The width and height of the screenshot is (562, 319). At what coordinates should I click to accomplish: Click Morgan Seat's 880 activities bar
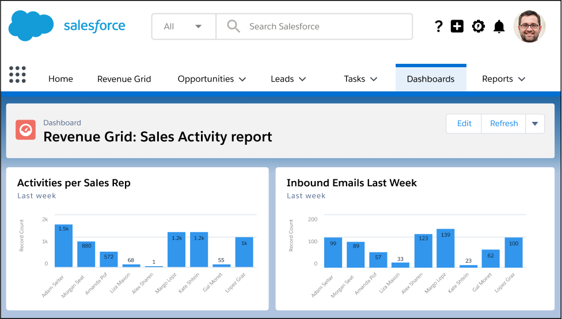[86, 254]
